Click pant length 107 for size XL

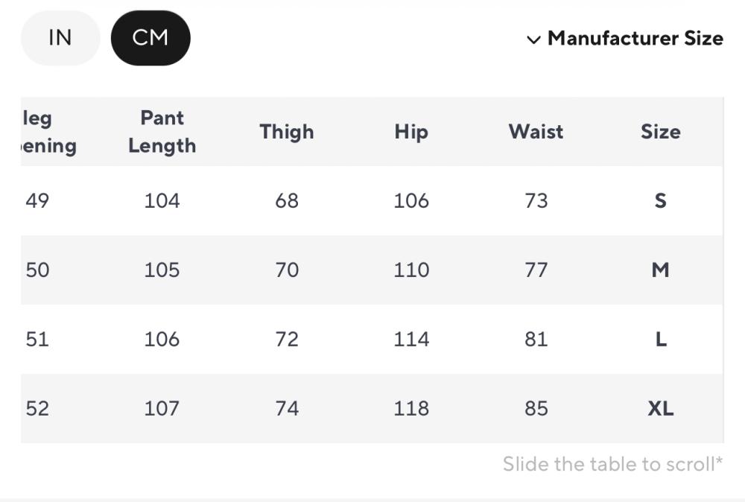pyautogui.click(x=162, y=409)
